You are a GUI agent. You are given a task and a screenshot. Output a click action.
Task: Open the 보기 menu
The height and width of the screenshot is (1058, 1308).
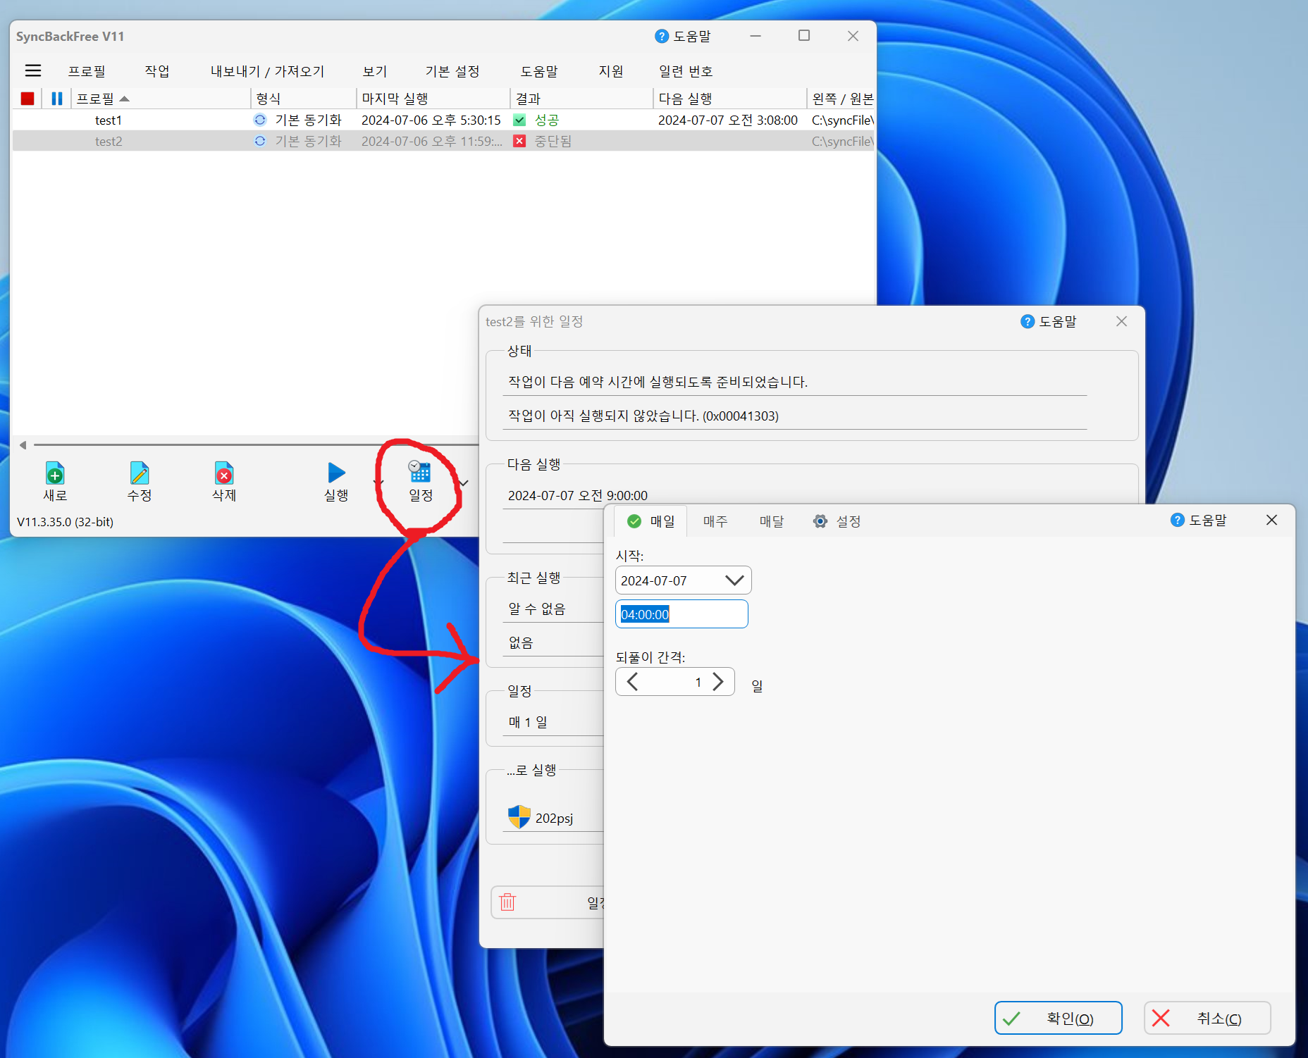tap(375, 71)
